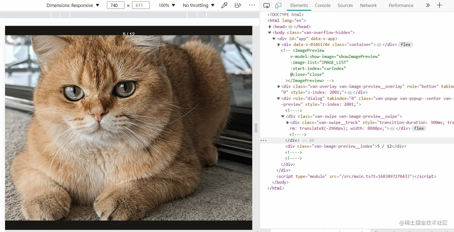Open the No throttling dropdown
This screenshot has height=232, width=454.
point(198,5)
